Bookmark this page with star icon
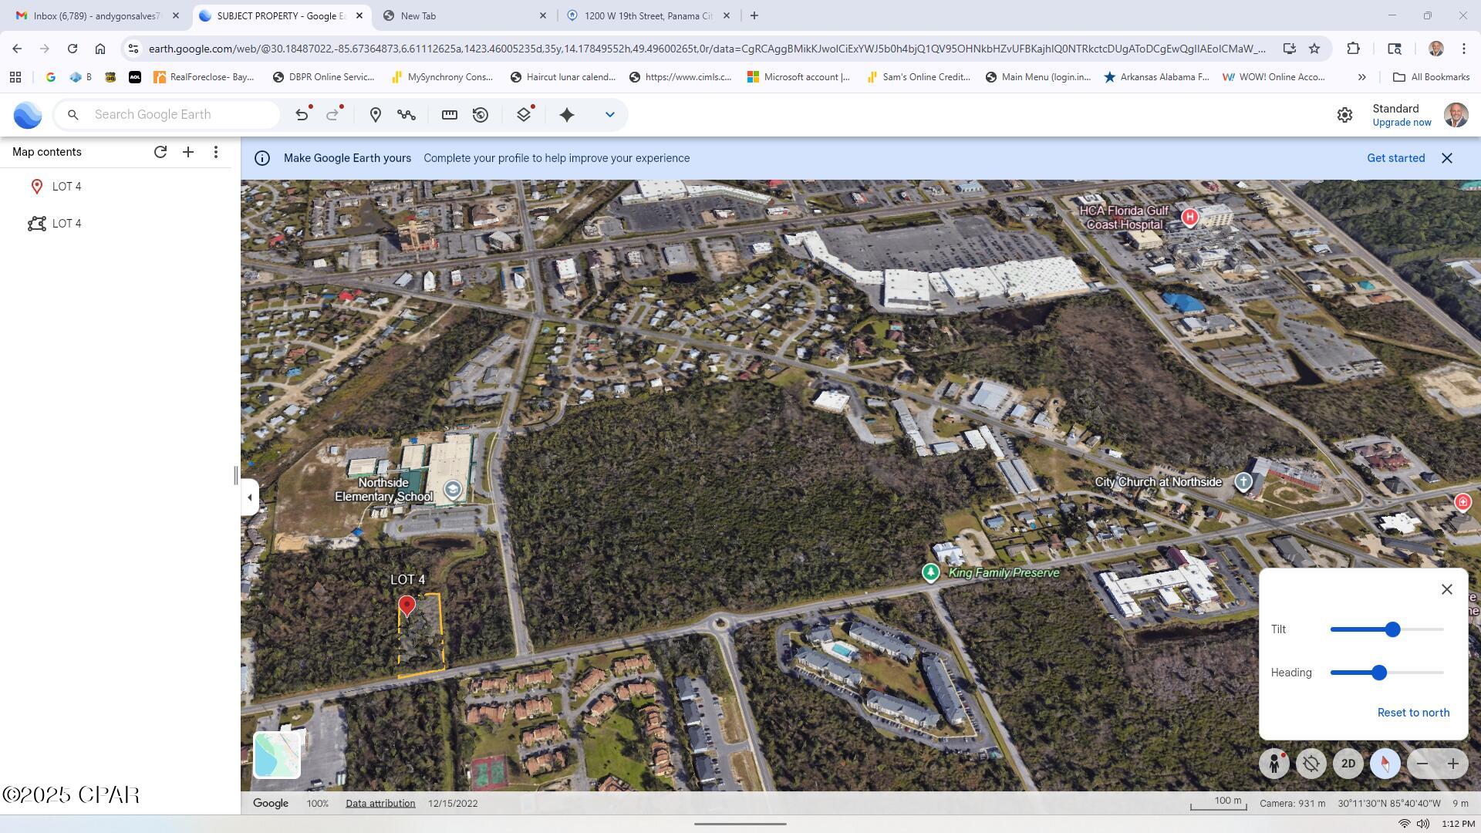Viewport: 1481px width, 833px height. tap(1314, 49)
